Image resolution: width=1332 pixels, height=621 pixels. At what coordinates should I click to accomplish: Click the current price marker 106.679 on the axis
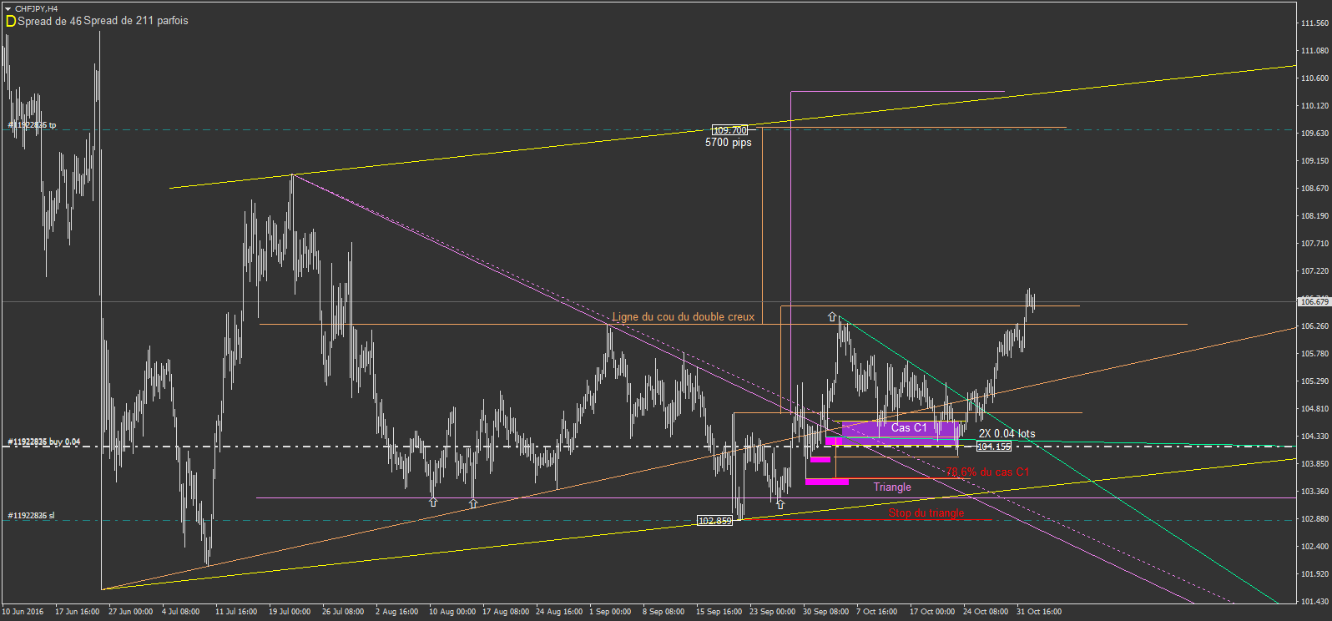pyautogui.click(x=1314, y=301)
